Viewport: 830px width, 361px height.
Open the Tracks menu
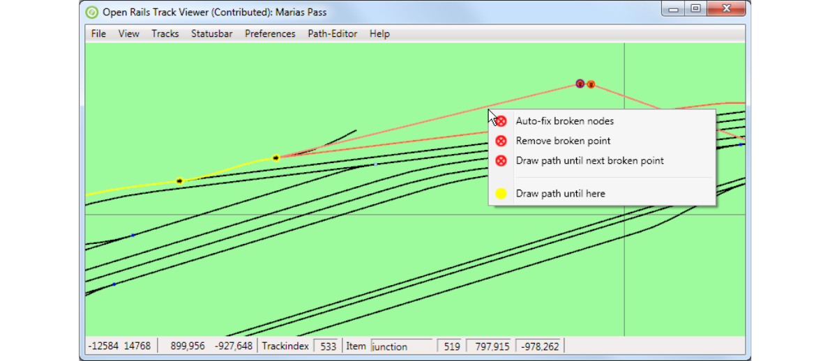click(x=165, y=34)
